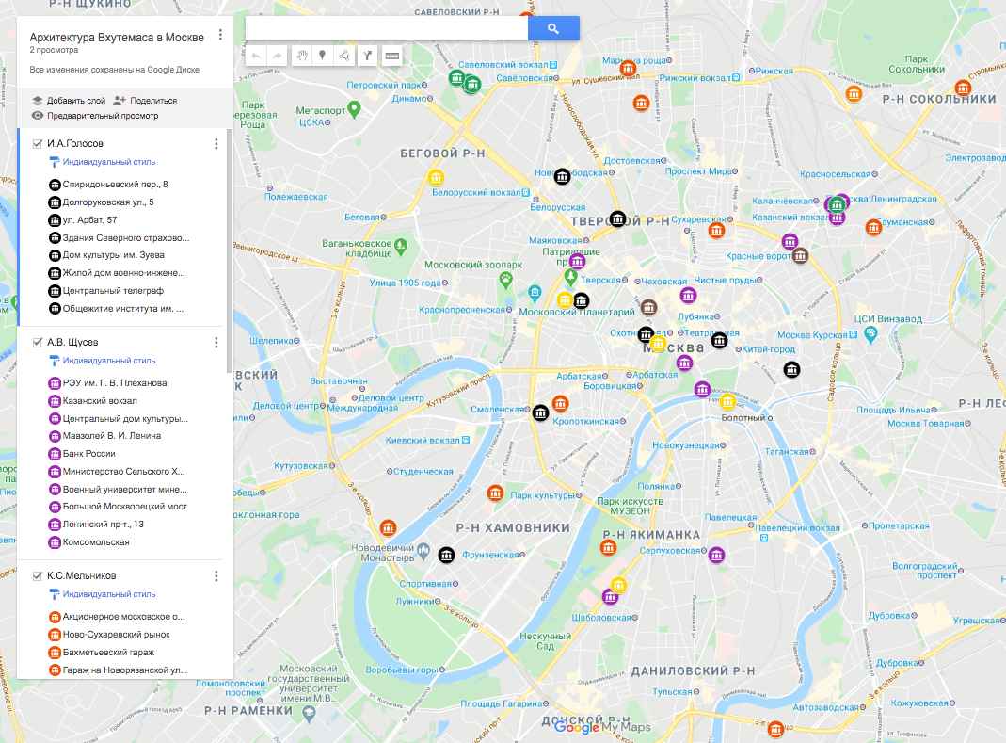Image resolution: width=1006 pixels, height=743 pixels.
Task: Select the measure distance ruler tool
Action: 392,56
